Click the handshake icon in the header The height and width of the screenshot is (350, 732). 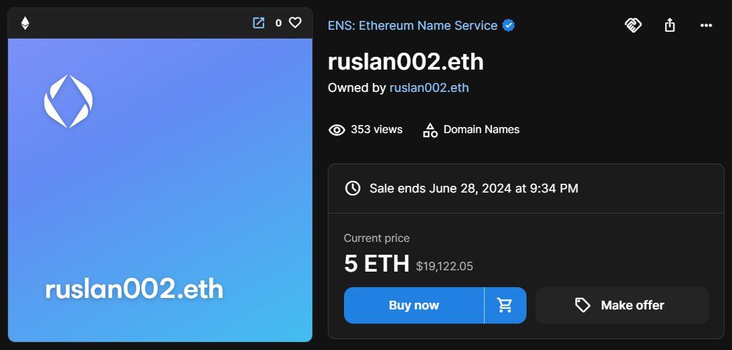coord(633,26)
